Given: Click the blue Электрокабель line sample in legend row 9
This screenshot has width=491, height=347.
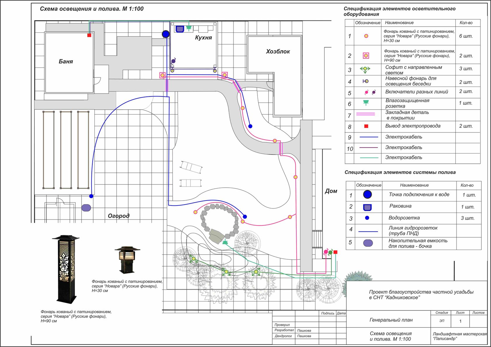Looking at the screenshot, I should 369,137.
